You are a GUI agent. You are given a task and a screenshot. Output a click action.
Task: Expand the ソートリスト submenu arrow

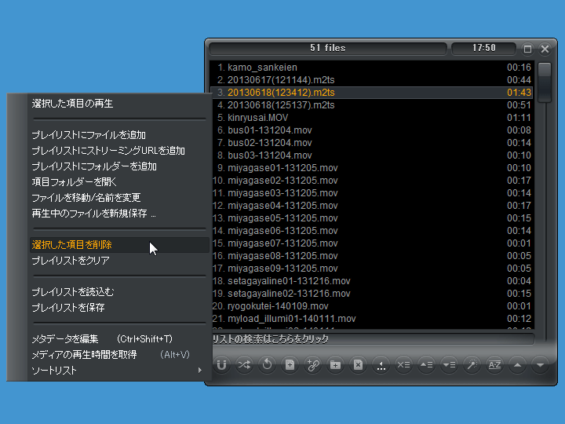coord(200,371)
